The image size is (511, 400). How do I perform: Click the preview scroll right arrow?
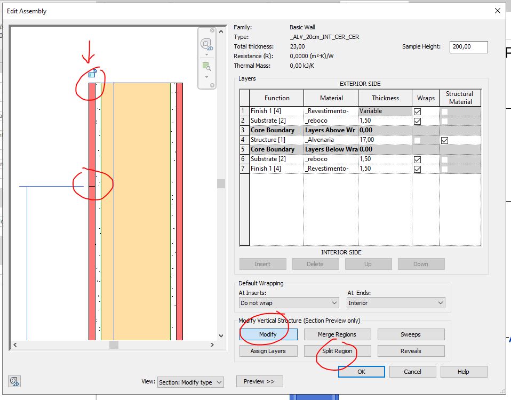click(212, 345)
